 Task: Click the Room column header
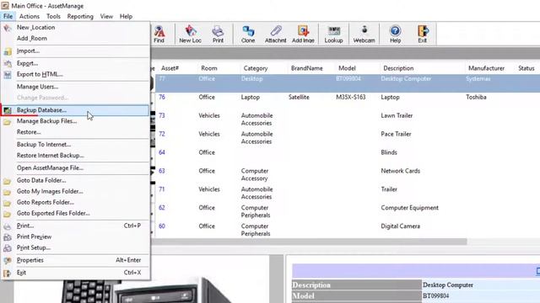tap(209, 68)
